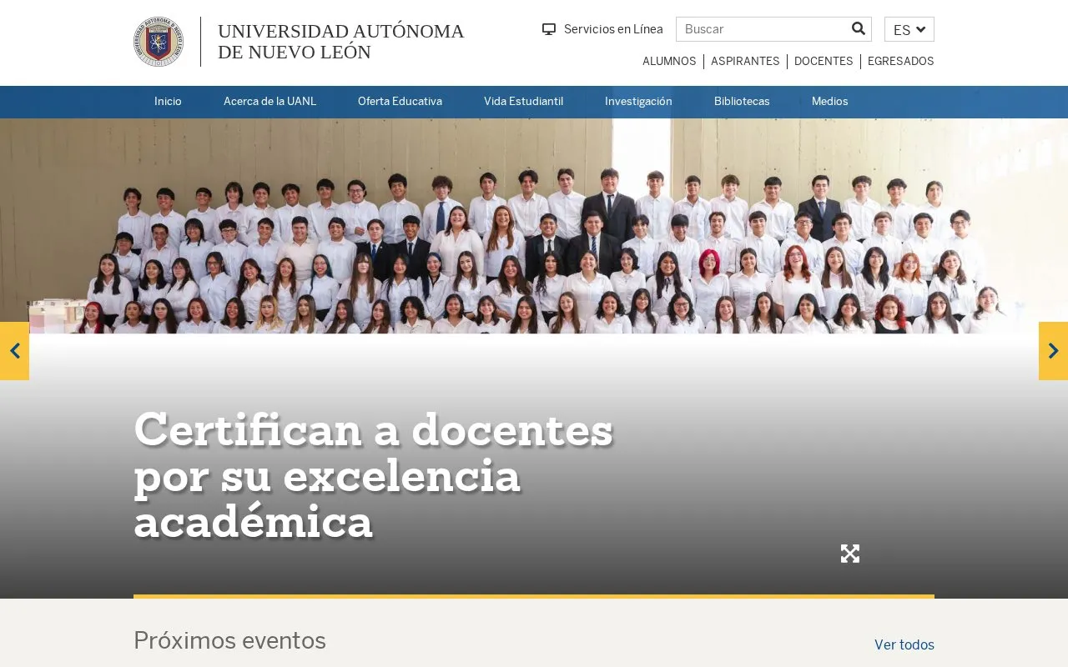Image resolution: width=1068 pixels, height=667 pixels.
Task: Go to the ASPIRANTES section
Action: (745, 61)
